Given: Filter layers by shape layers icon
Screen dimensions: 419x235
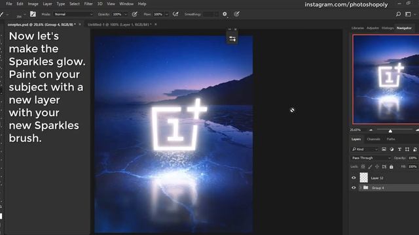Looking at the screenshot, I should pyautogui.click(x=407, y=149).
